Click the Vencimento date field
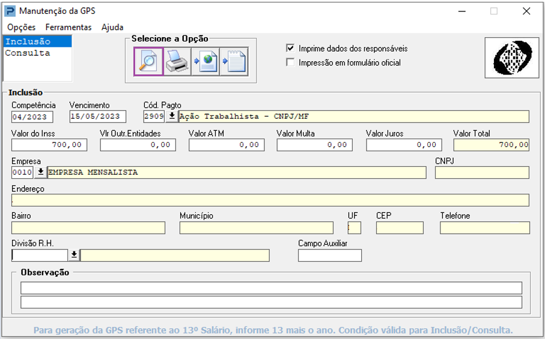The image size is (545, 339). 98,116
